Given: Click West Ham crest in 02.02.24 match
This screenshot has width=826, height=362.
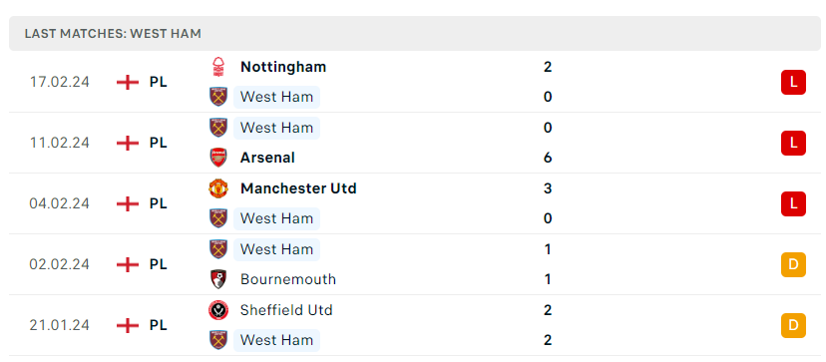Looking at the screenshot, I should [x=218, y=248].
